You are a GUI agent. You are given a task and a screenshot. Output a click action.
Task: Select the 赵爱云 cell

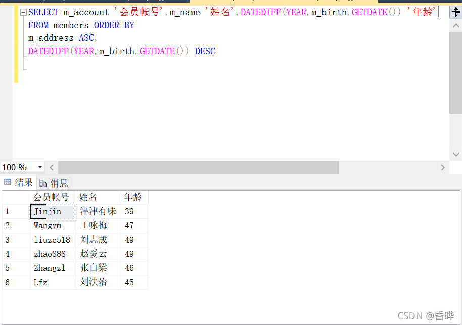point(99,254)
